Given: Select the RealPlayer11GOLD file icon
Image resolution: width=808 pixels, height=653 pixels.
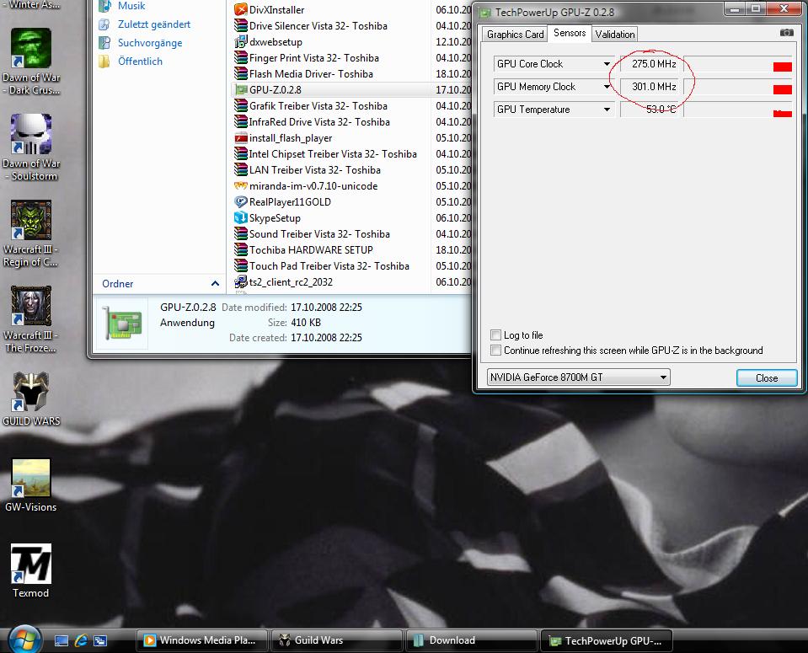Looking at the screenshot, I should (241, 201).
